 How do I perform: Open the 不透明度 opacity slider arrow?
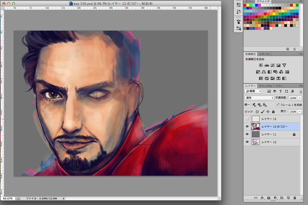tap(300, 98)
